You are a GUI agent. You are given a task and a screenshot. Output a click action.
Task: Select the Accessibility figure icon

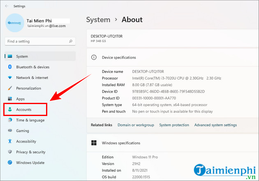[x=10, y=141]
